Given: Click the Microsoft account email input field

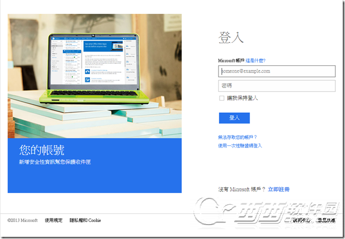Looking at the screenshot, I should (x=276, y=71).
